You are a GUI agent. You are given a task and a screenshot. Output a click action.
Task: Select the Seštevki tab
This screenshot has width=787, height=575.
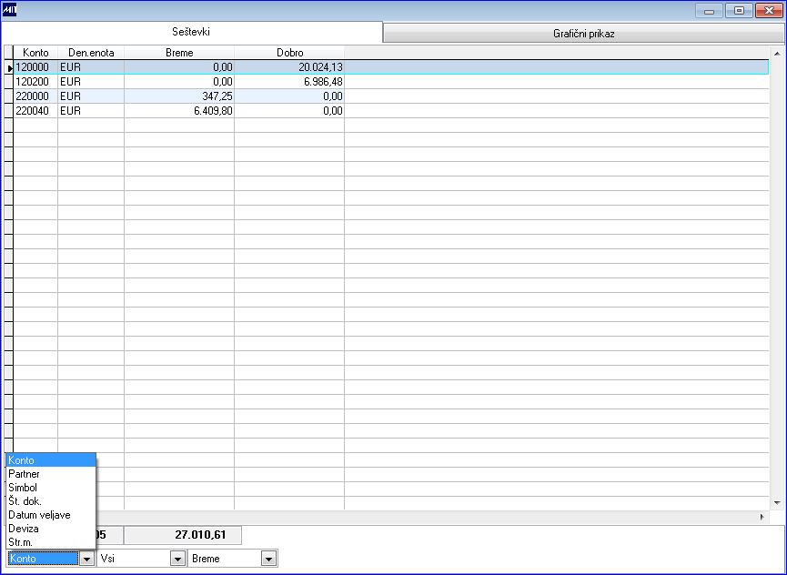[x=191, y=32]
